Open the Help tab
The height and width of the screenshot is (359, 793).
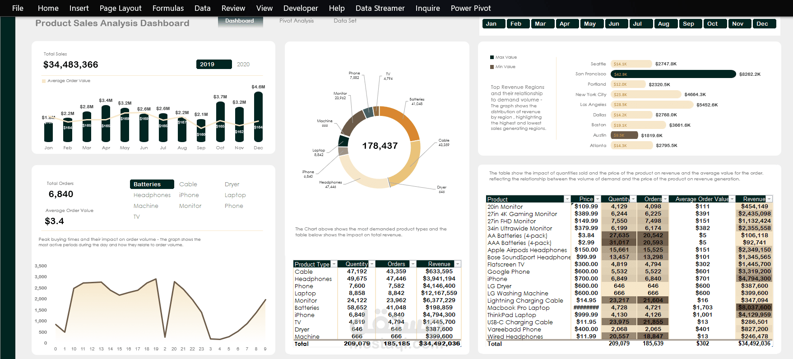click(x=337, y=8)
